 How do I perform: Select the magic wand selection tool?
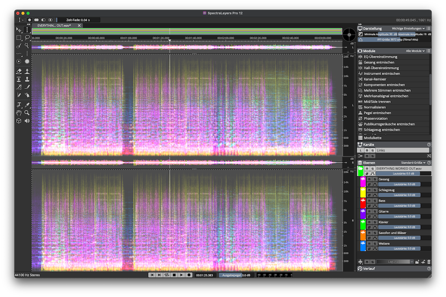[x=27, y=45]
